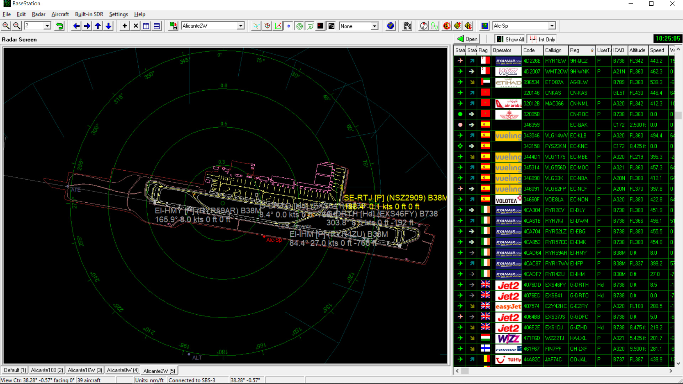683x384 pixels.
Task: Select the horizontal split layout icon
Action: (157, 26)
